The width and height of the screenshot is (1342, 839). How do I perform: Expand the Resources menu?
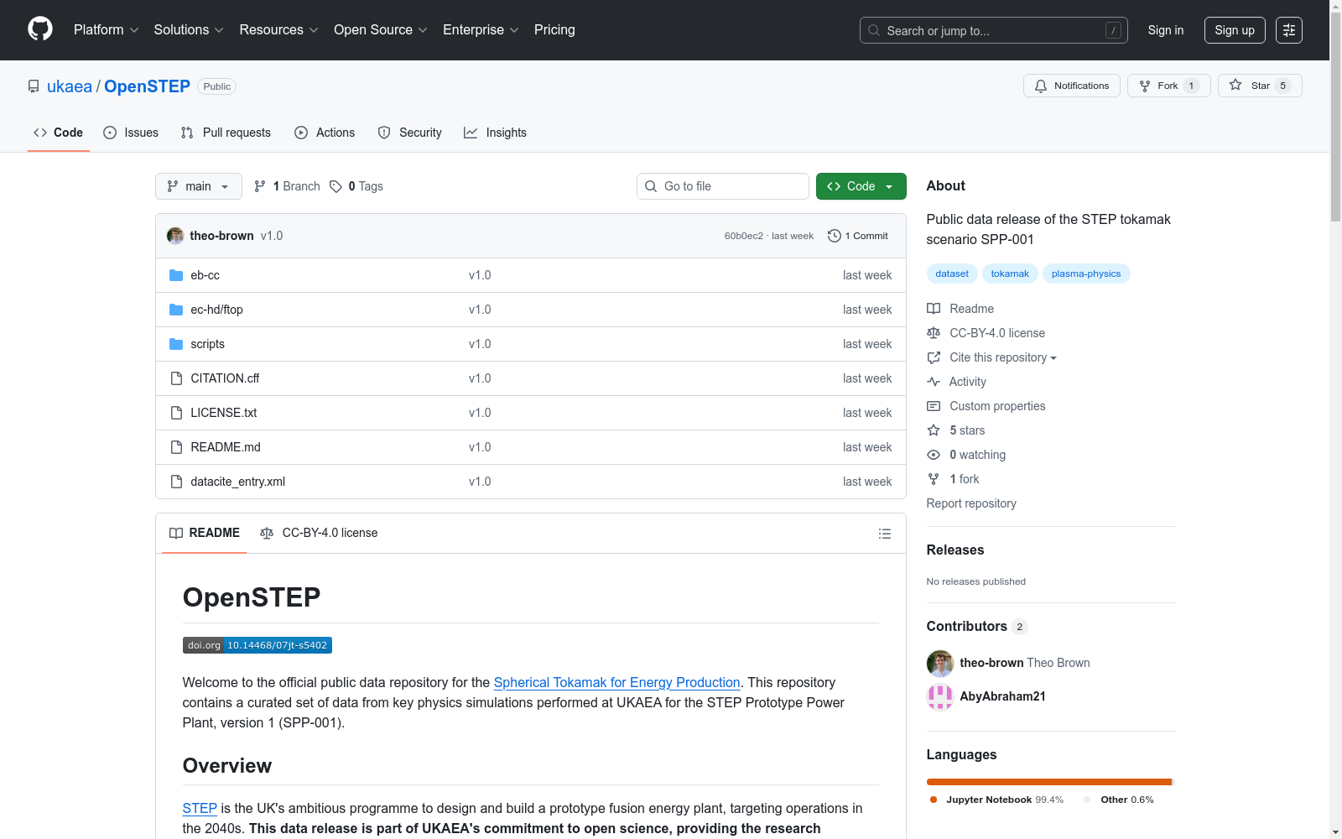point(278,30)
